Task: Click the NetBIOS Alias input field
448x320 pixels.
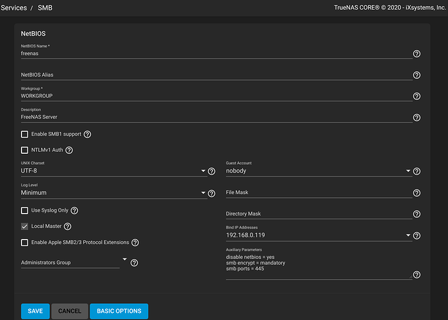Action: [217, 75]
